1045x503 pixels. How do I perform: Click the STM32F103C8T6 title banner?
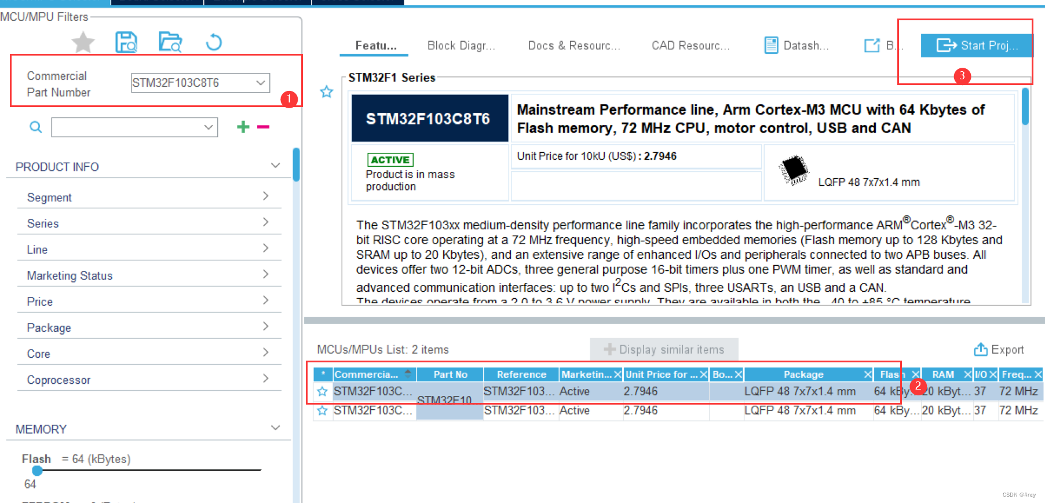coord(430,119)
